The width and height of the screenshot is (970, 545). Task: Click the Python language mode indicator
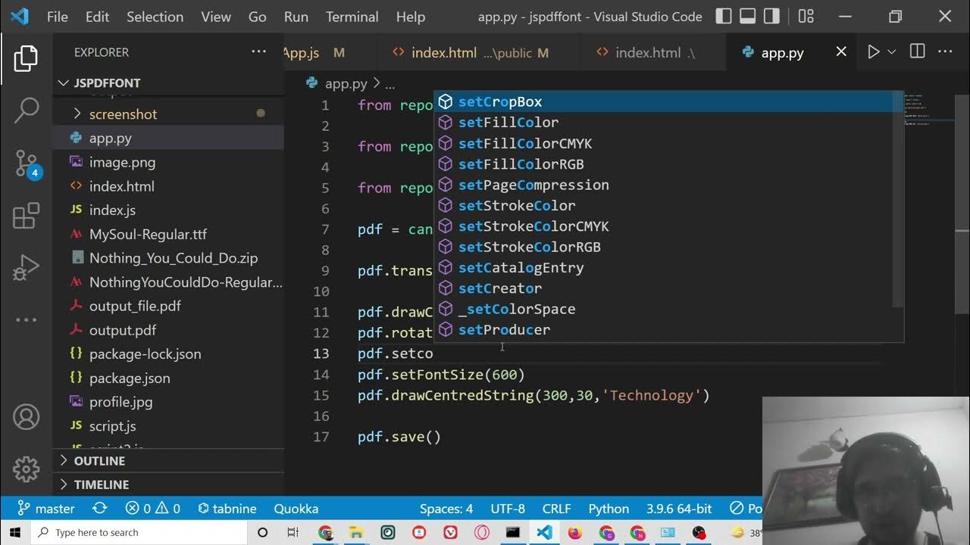coord(609,509)
